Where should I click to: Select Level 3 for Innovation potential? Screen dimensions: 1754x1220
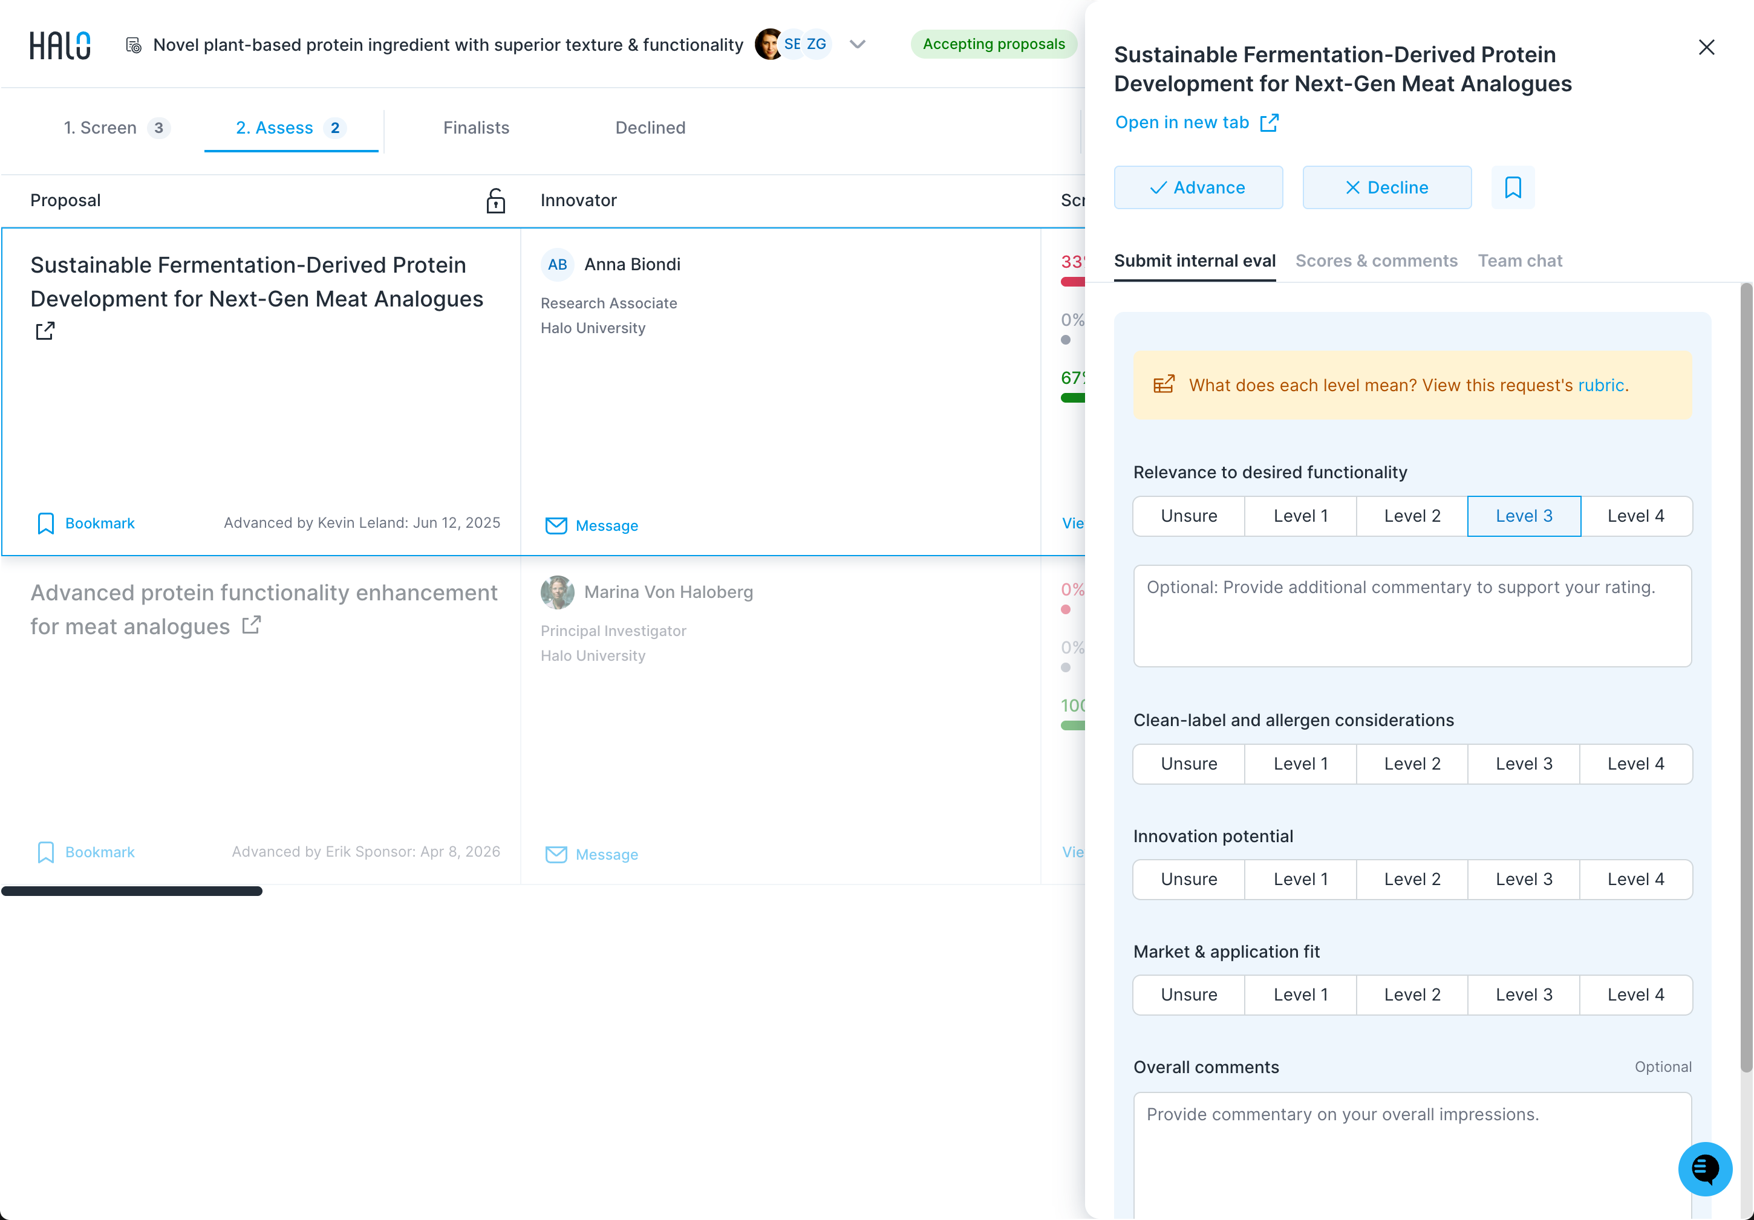pos(1524,880)
